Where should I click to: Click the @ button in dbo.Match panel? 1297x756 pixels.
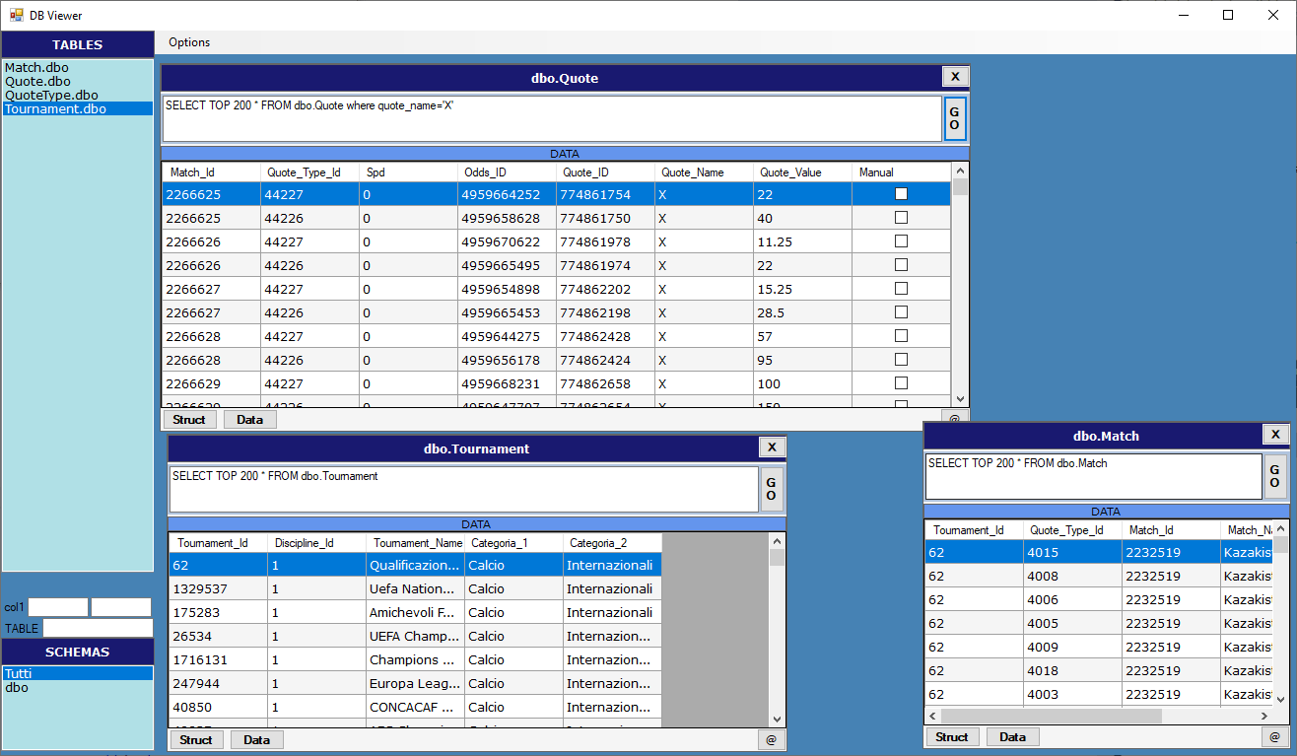point(1275,736)
